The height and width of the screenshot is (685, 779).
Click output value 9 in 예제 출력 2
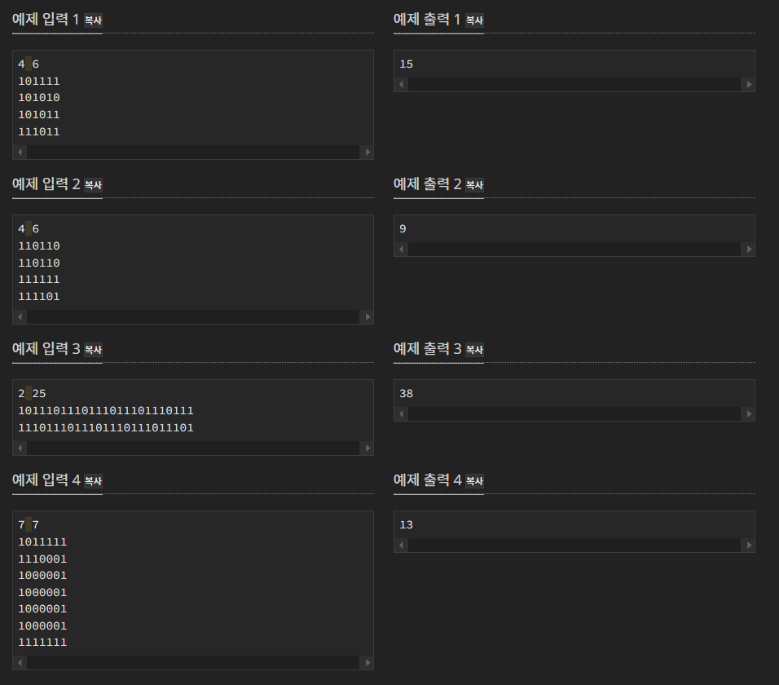click(403, 228)
